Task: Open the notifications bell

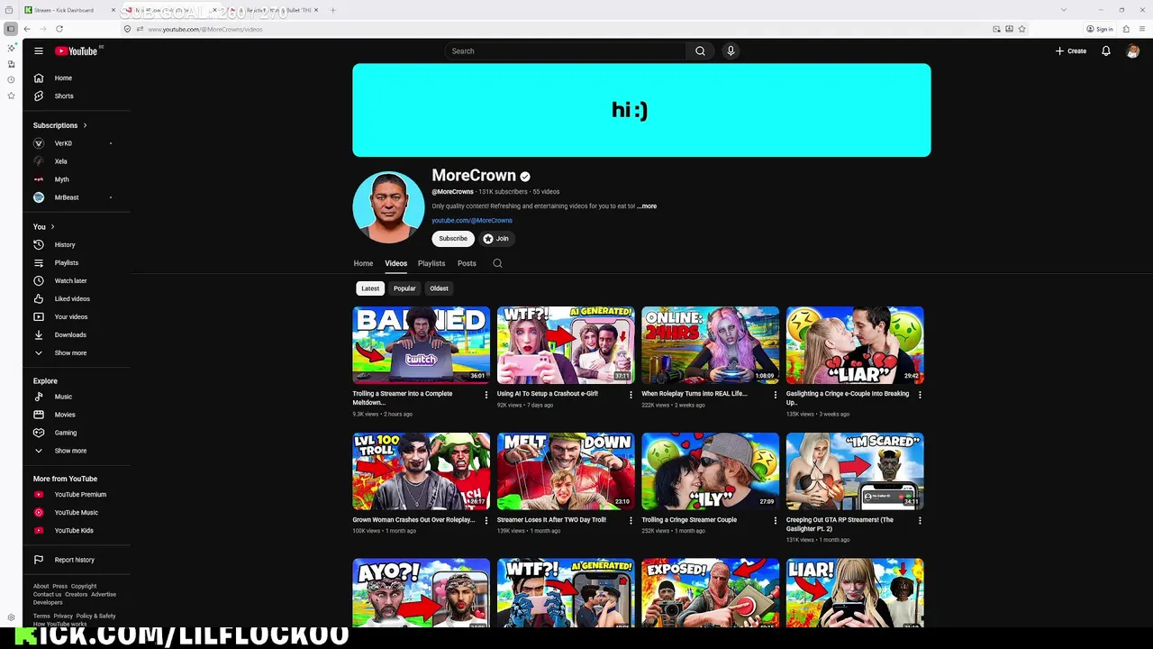Action: click(x=1106, y=50)
